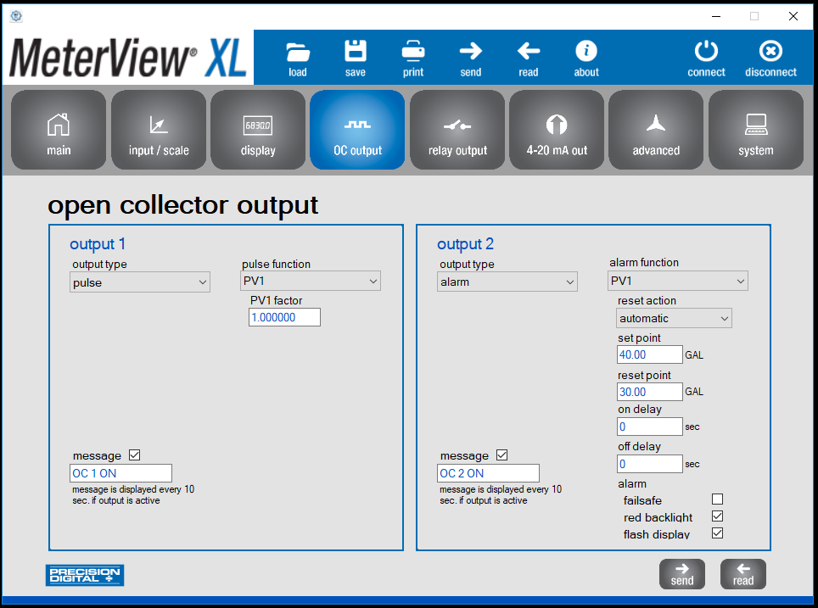Click the set point field showing 40.00
The width and height of the screenshot is (818, 608).
649,354
